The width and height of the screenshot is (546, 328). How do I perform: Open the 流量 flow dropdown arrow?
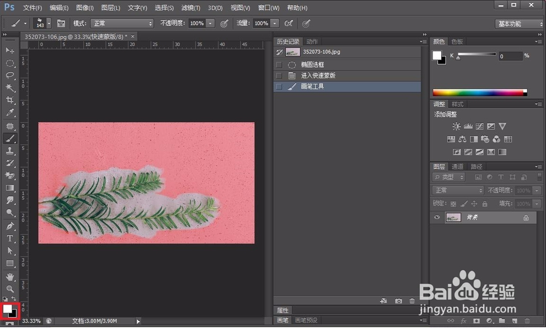coord(275,23)
